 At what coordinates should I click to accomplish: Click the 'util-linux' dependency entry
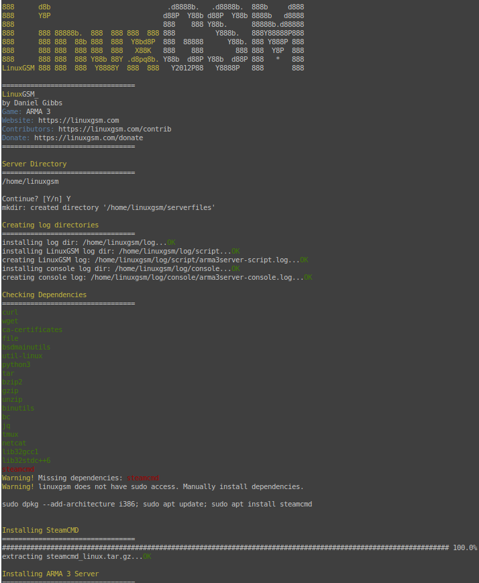22,356
